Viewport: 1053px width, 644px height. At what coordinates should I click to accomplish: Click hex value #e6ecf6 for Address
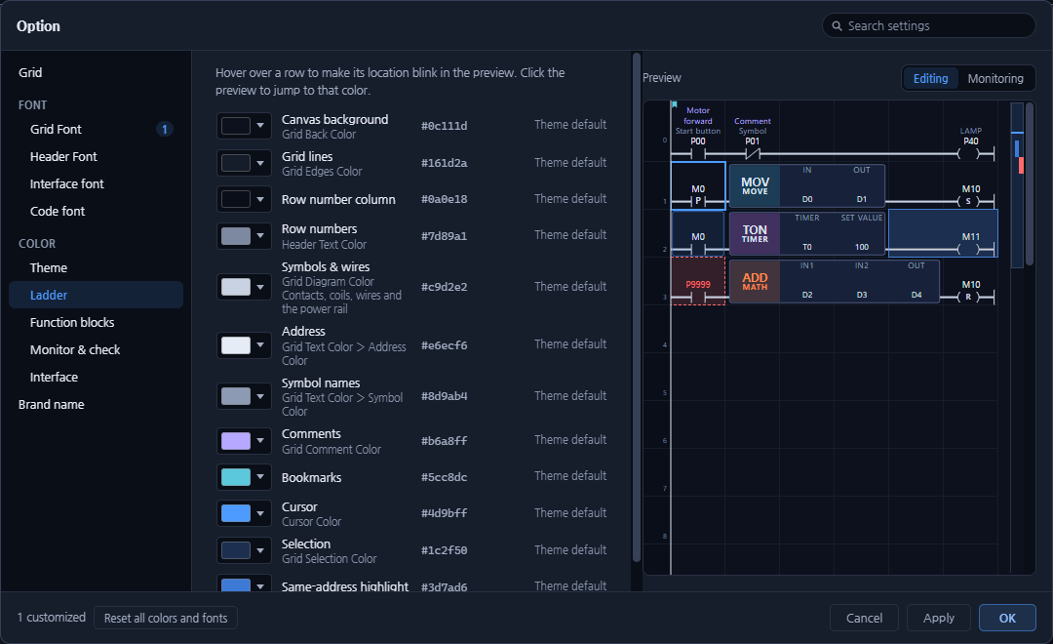(x=444, y=345)
